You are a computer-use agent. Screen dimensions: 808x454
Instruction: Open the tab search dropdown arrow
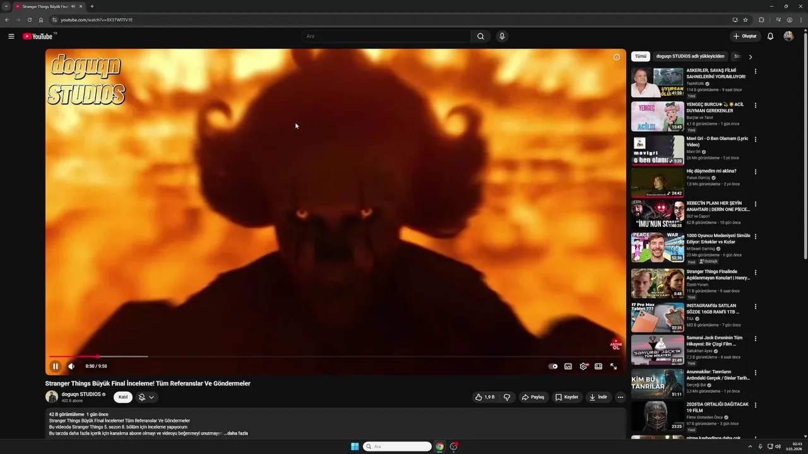(6, 6)
